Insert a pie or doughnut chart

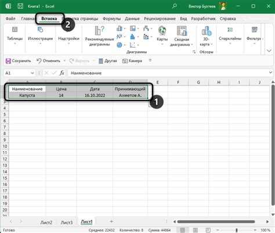pos(121,45)
